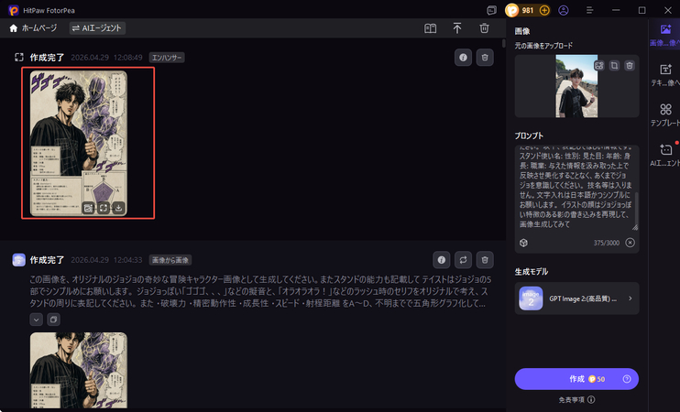Open the 免責事項 disclaimer link
This screenshot has height=412, width=680.
click(576, 400)
